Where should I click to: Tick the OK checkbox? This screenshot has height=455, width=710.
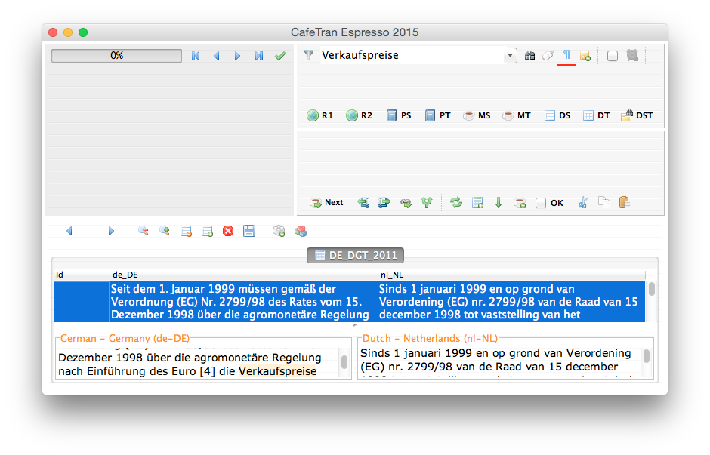tap(541, 203)
